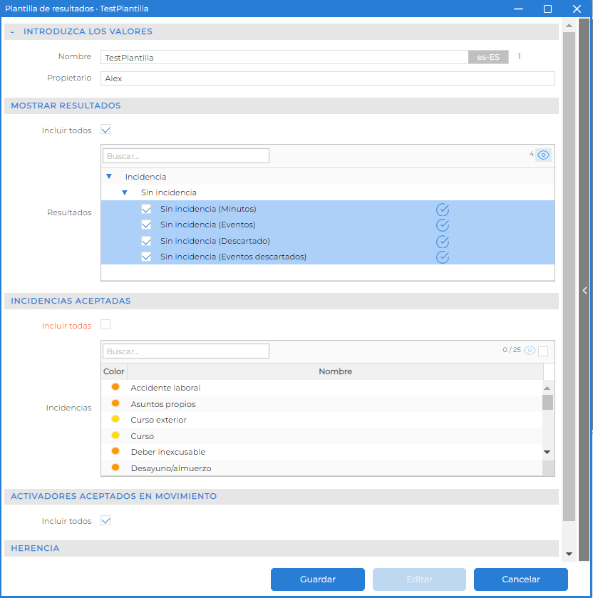The image size is (593, 598).
Task: Click the Color column header
Action: (x=113, y=371)
